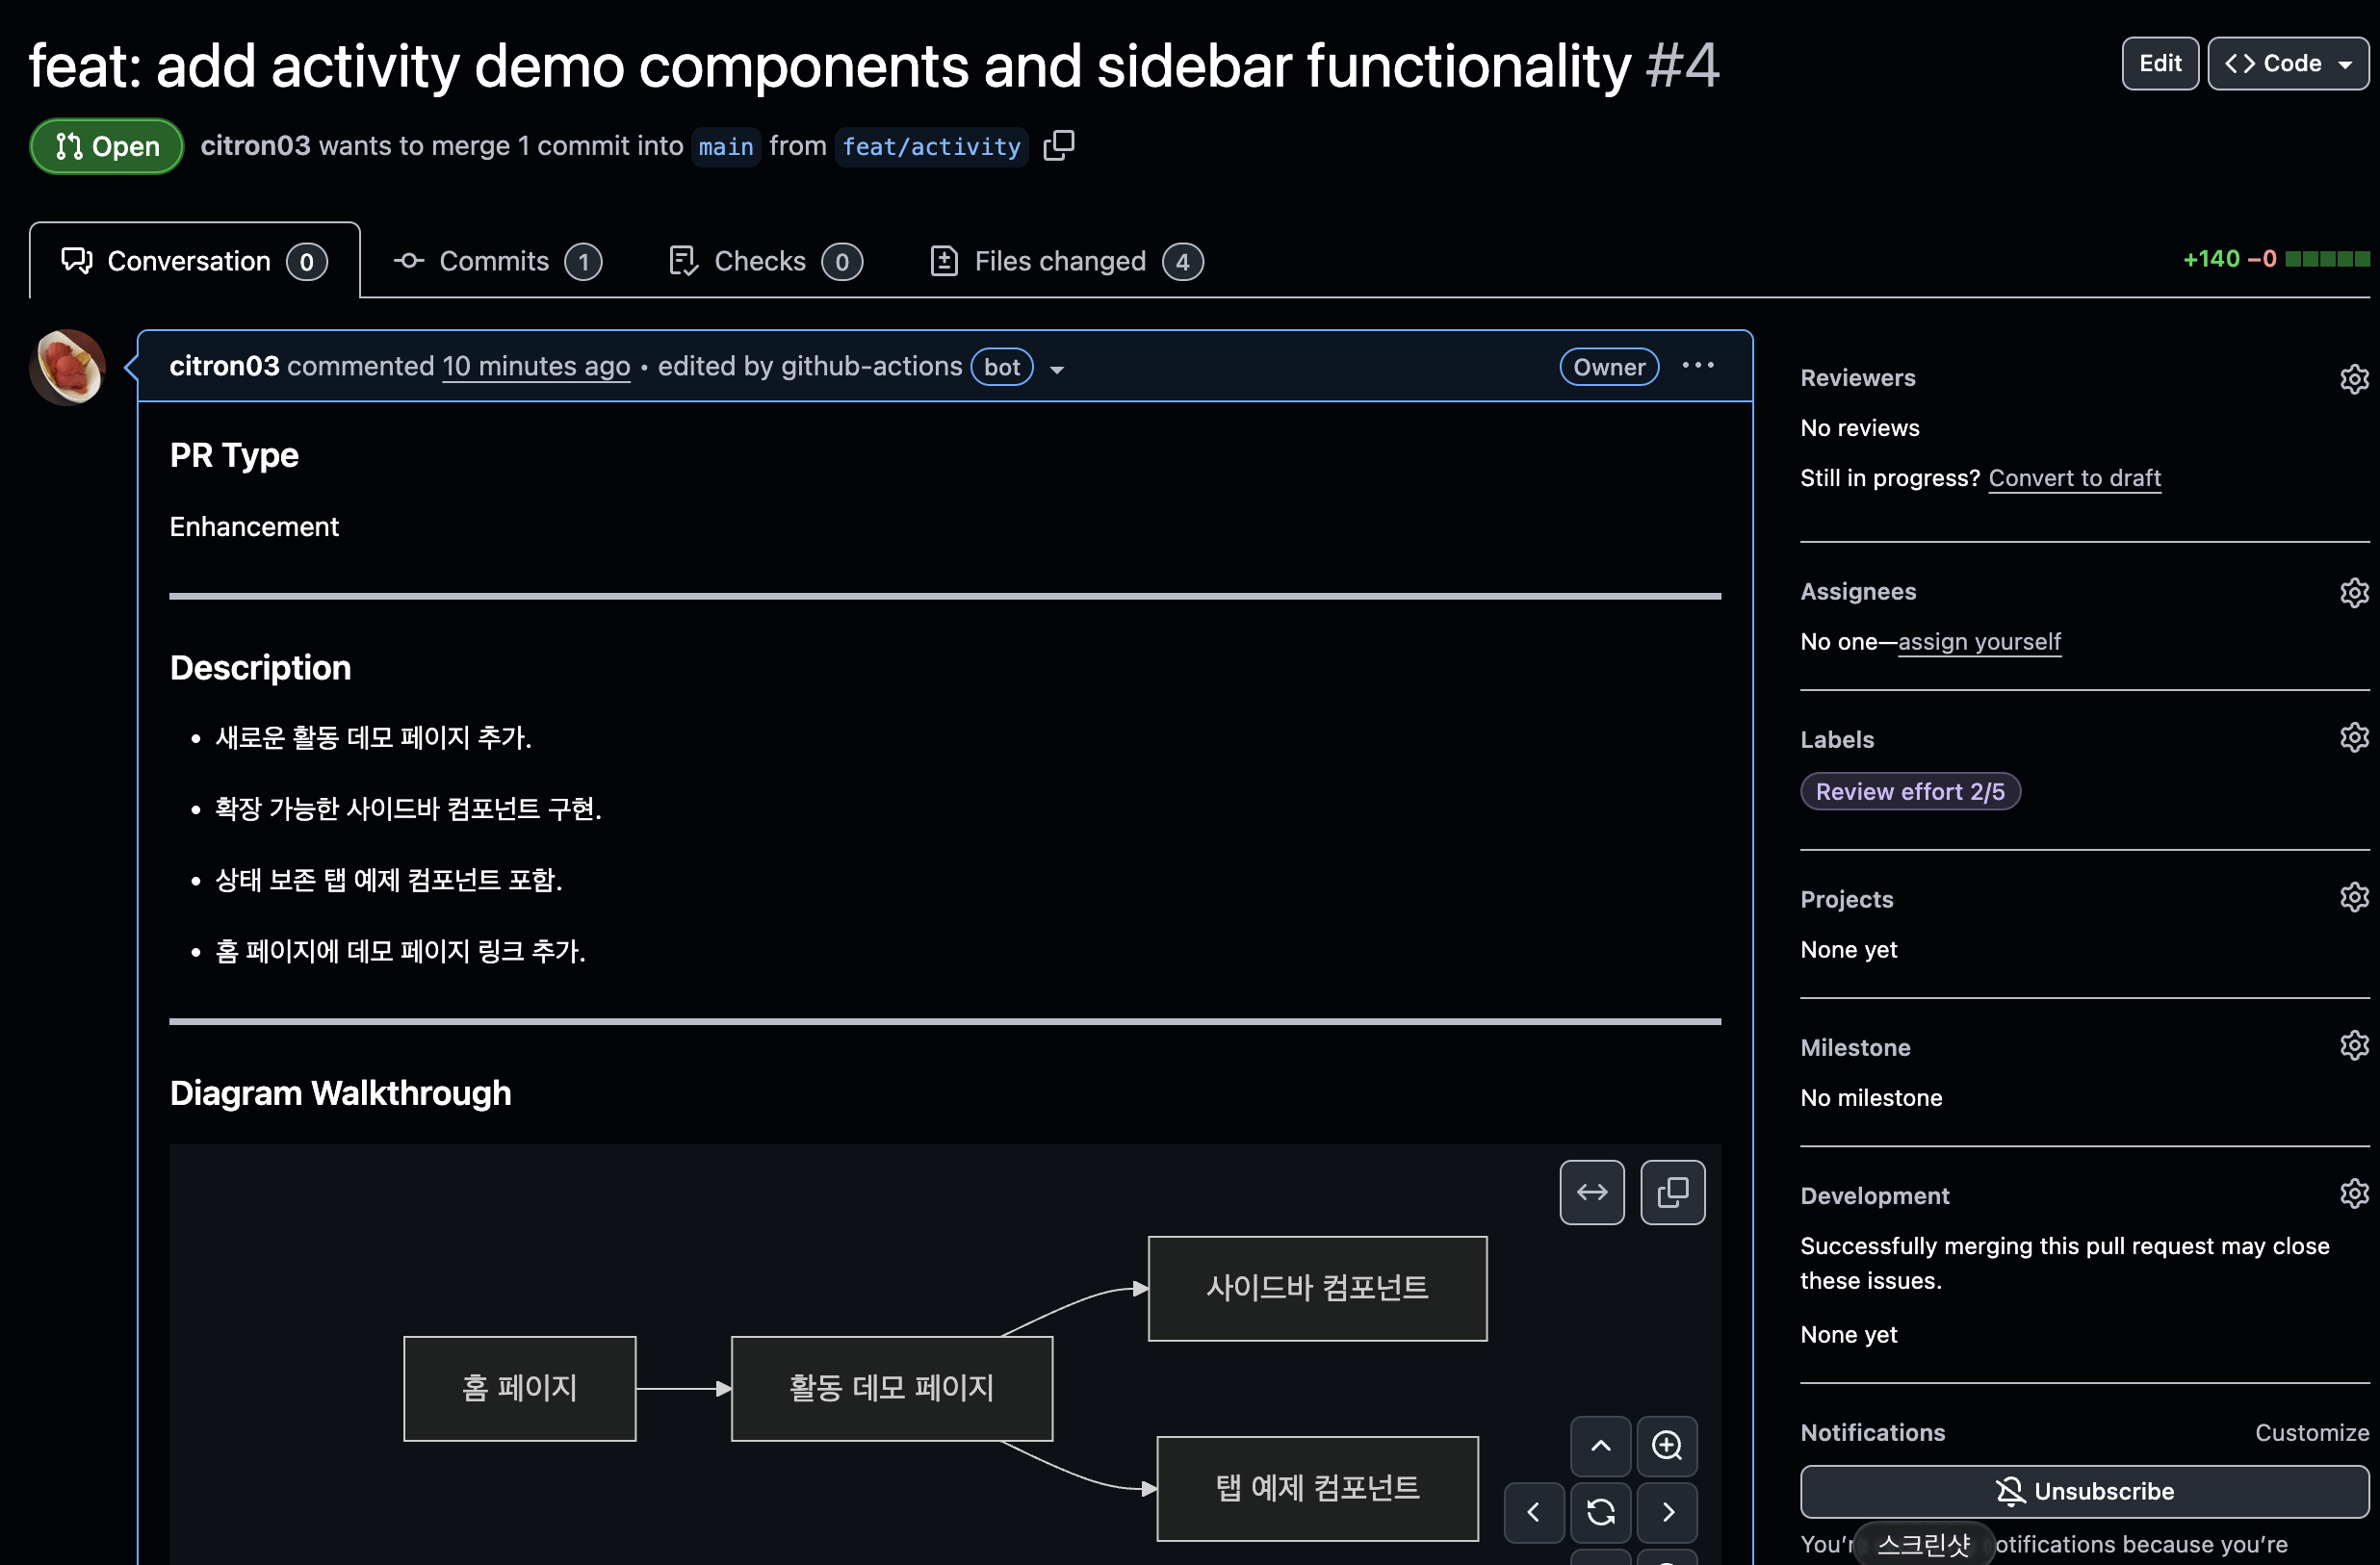Open Milestone settings gear
This screenshot has width=2380, height=1565.
(x=2353, y=1046)
